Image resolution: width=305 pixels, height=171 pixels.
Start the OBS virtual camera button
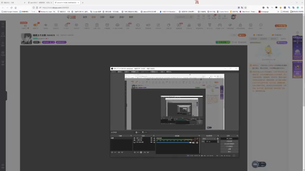coord(230,144)
